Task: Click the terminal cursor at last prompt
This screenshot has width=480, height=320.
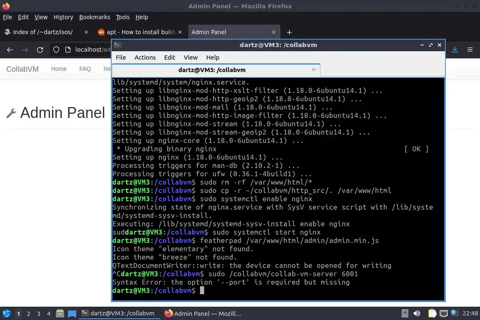Action: click(202, 290)
